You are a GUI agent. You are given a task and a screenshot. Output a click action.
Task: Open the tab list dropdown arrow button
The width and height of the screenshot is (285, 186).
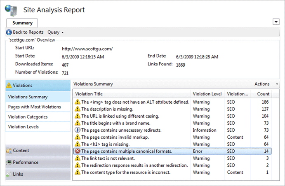tap(276, 22)
